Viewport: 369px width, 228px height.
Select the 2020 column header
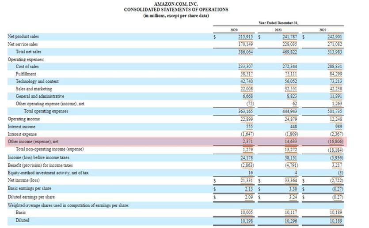[x=234, y=30]
